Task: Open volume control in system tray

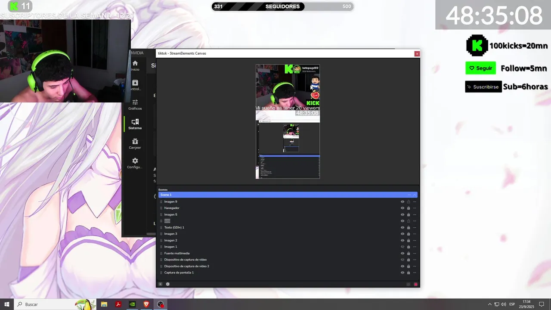Action: point(504,304)
